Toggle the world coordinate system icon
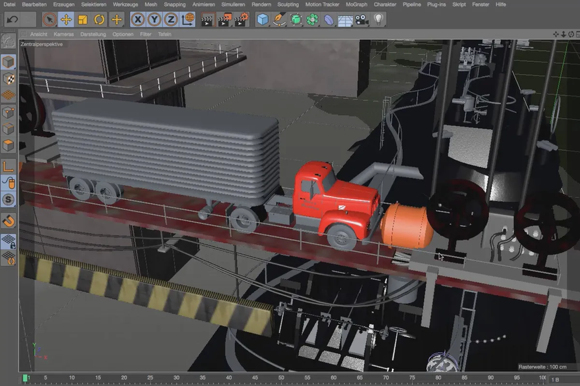 (x=188, y=20)
